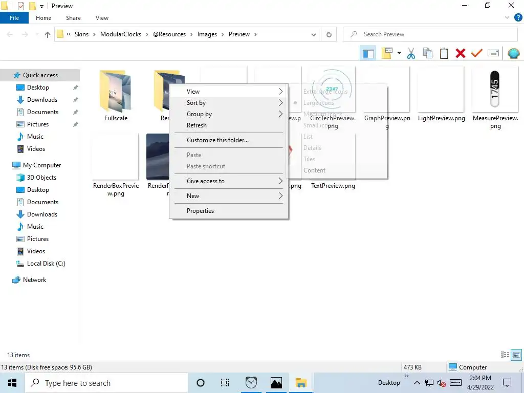524x393 pixels.
Task: Click the Properties icon in quick access toolbar
Action: (x=20, y=6)
